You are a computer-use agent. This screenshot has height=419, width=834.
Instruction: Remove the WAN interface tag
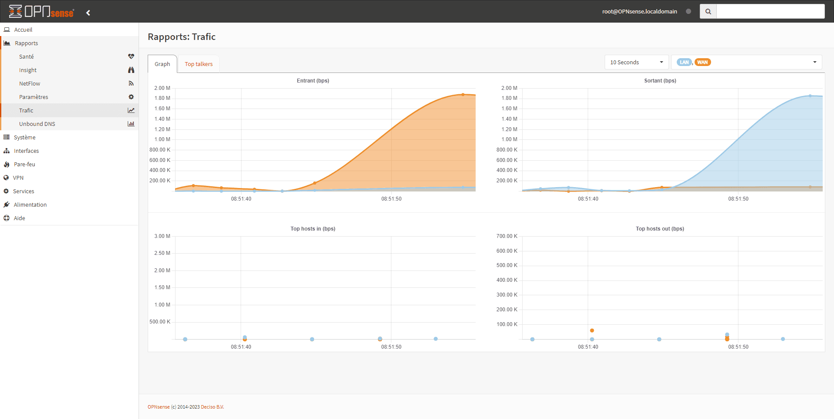point(702,62)
